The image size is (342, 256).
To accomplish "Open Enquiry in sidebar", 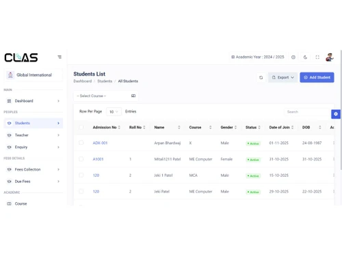I will pos(34,147).
